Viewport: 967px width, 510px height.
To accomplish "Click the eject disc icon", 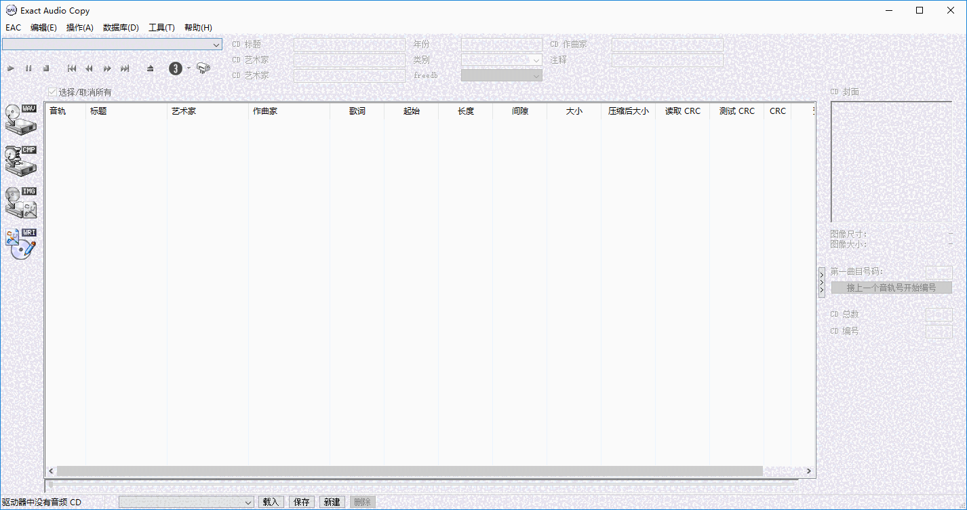I will point(150,68).
